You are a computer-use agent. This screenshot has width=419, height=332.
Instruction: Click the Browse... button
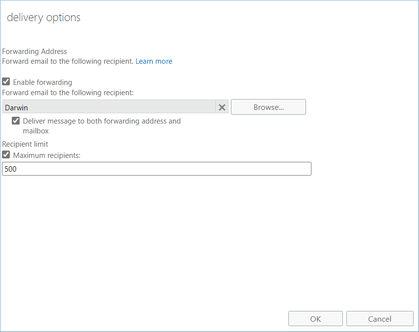pos(268,107)
